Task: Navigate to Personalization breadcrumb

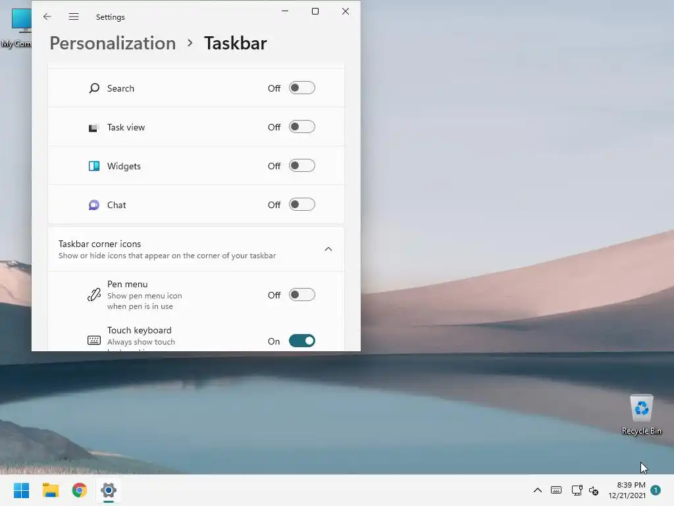Action: click(x=113, y=43)
